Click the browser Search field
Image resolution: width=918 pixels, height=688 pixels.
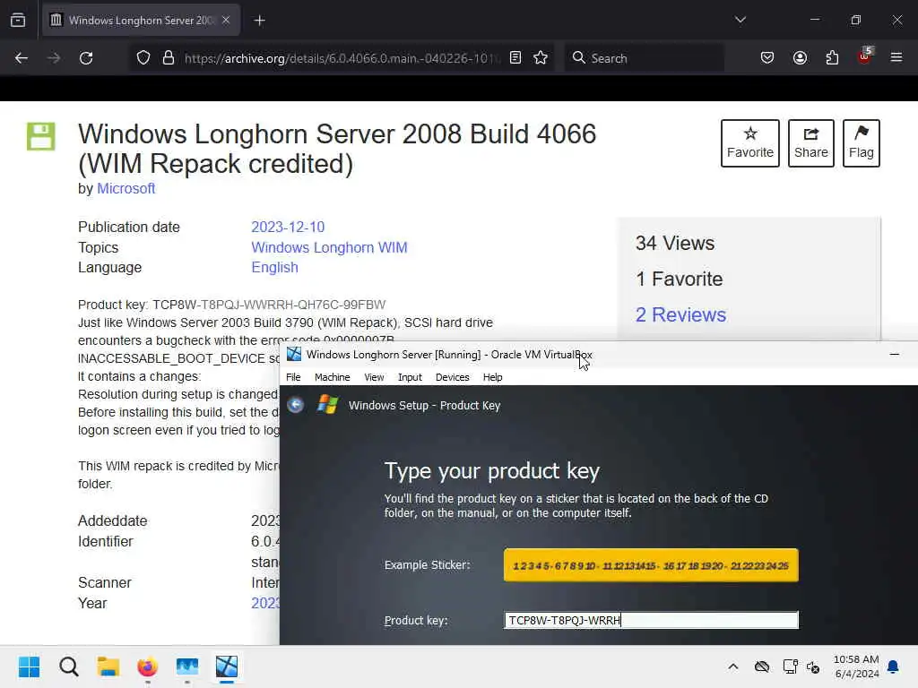pyautogui.click(x=644, y=58)
